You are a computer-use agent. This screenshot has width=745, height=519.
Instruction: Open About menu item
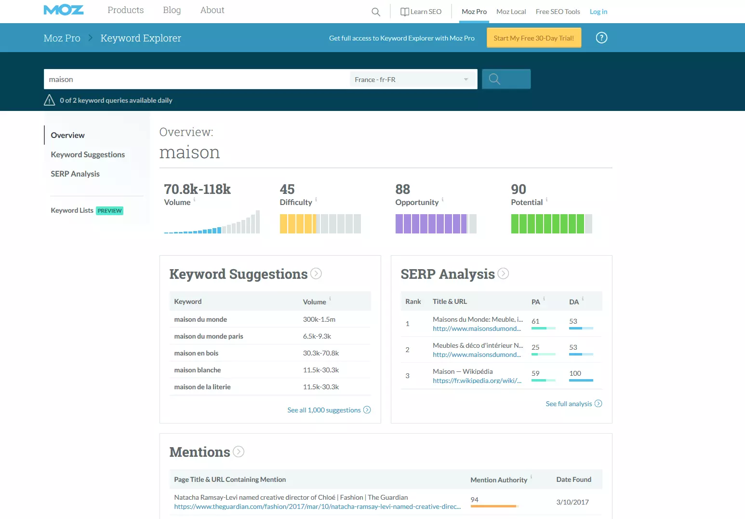[x=212, y=10]
